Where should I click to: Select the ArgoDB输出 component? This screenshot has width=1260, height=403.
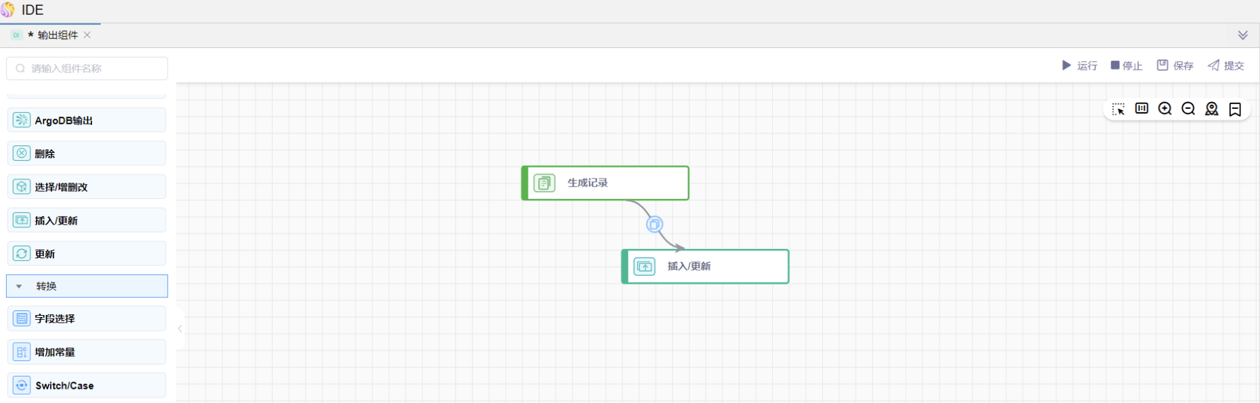pos(87,120)
